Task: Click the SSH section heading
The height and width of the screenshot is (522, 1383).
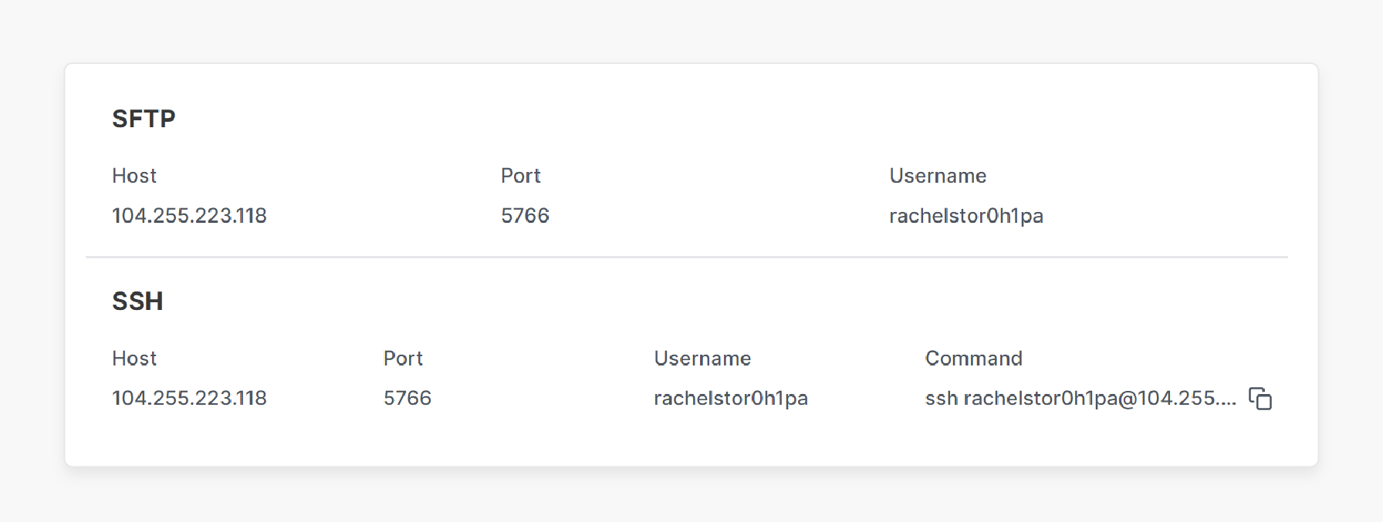Action: pyautogui.click(x=137, y=301)
